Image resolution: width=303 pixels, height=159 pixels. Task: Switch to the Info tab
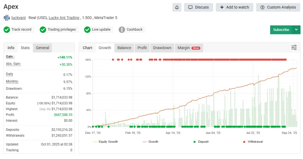11,48
